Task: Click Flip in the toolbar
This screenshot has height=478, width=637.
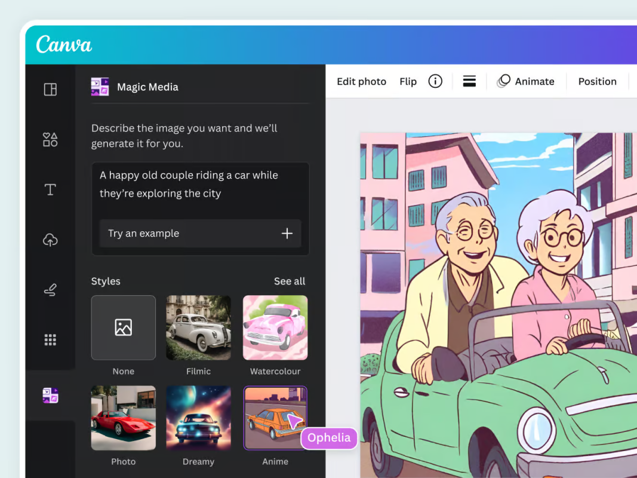Action: coord(408,81)
